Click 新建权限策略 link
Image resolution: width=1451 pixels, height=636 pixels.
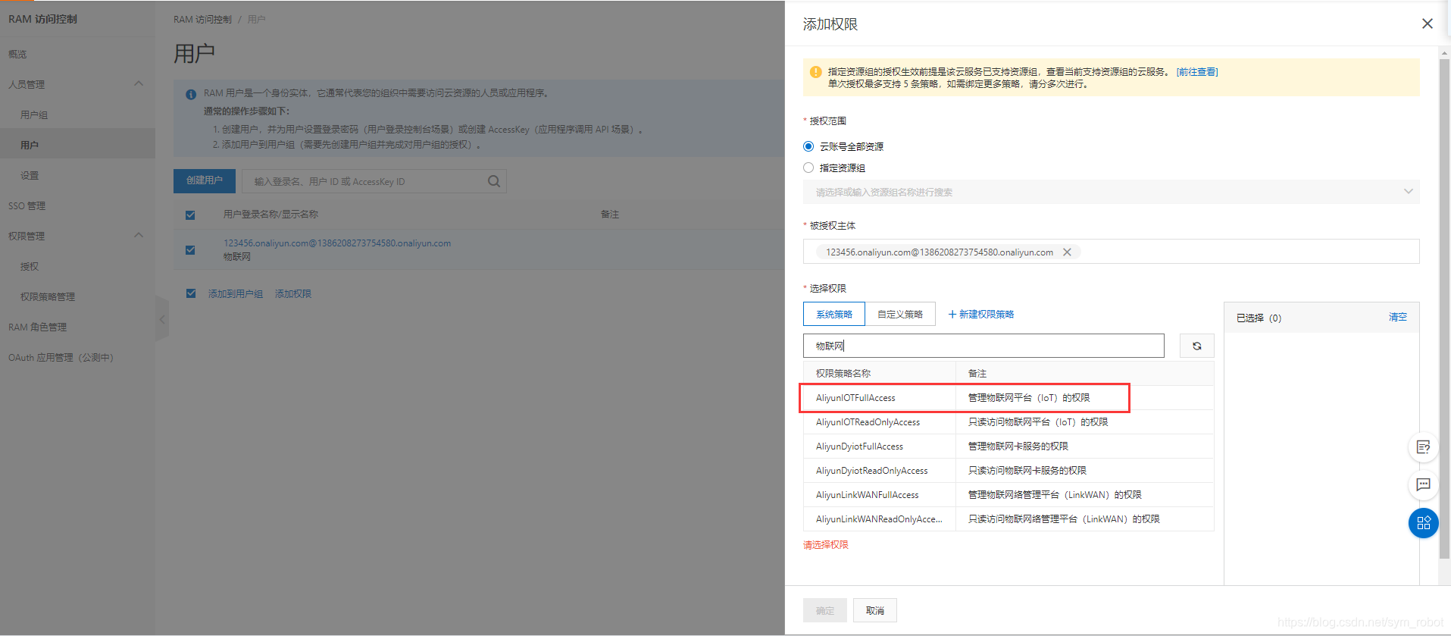coord(980,314)
